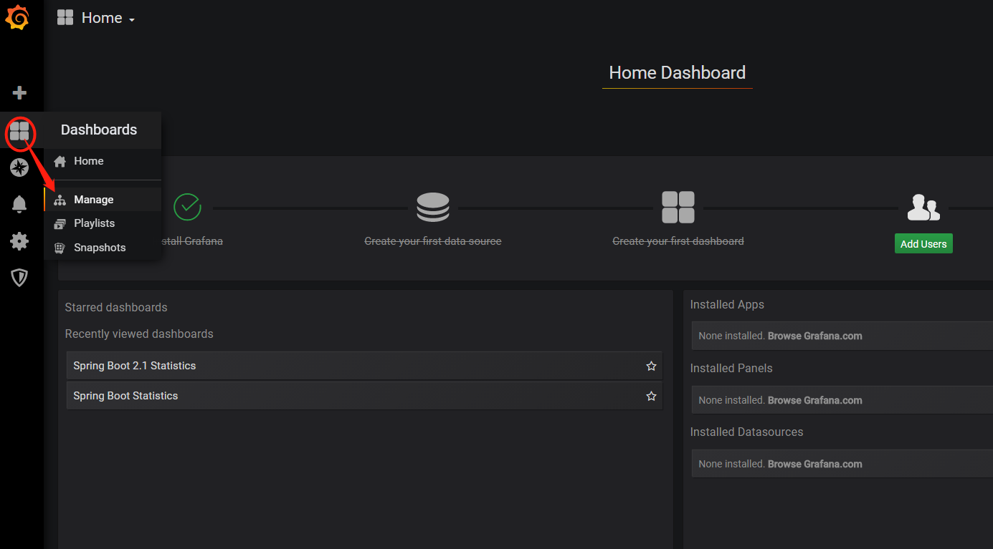Expand the Home dashboard picker dropdown

pyautogui.click(x=108, y=19)
